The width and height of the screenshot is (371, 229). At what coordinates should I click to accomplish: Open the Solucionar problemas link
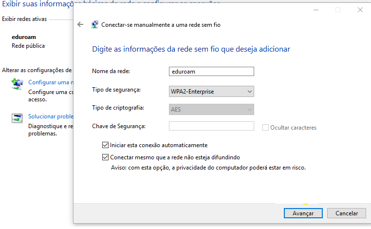coord(51,116)
